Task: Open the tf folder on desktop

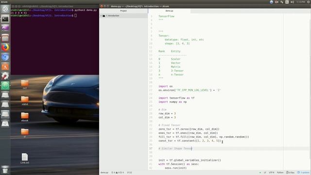Action: [25, 133]
